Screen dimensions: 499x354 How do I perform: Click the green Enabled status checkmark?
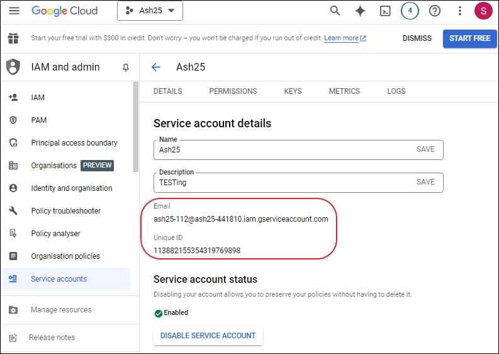158,314
